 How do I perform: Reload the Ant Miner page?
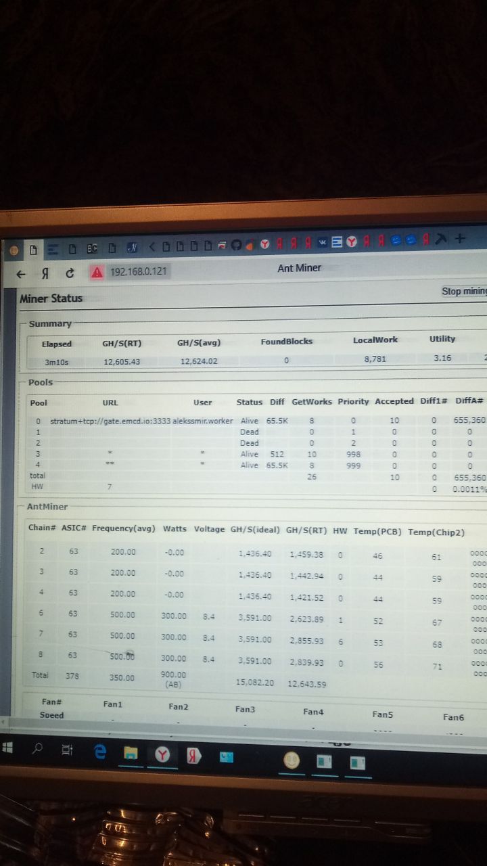tap(70, 273)
